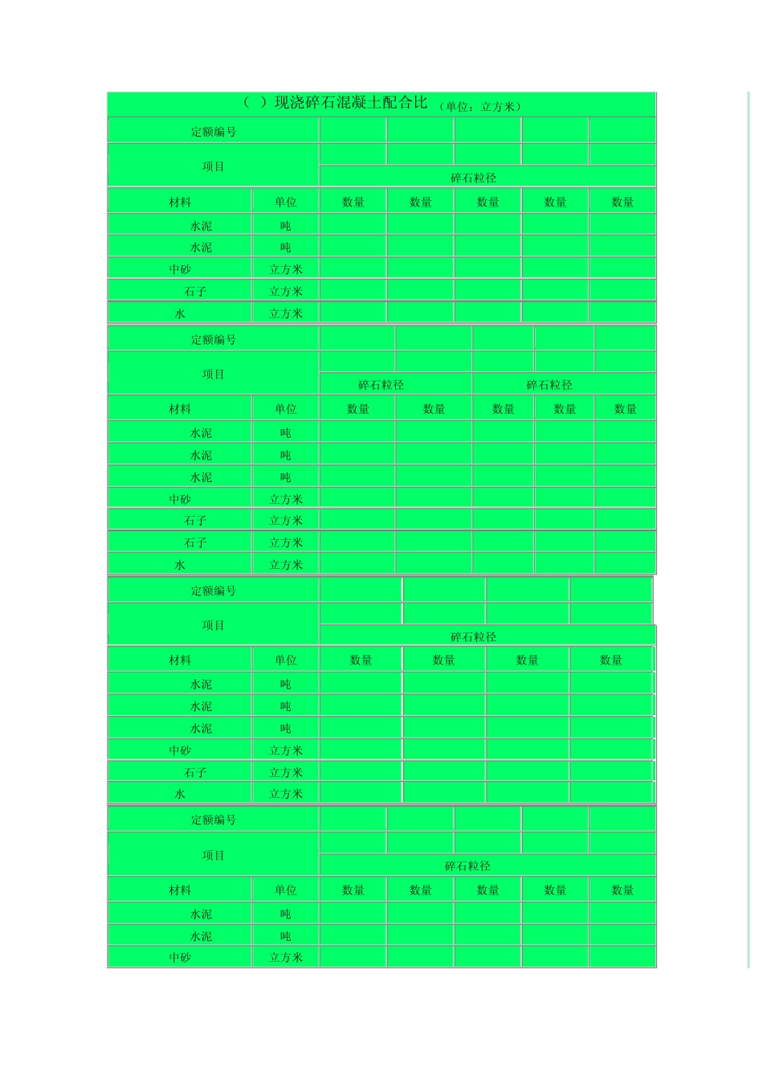763x1080 pixels.
Task: Select 石子 cell in the first section
Action: click(x=195, y=291)
